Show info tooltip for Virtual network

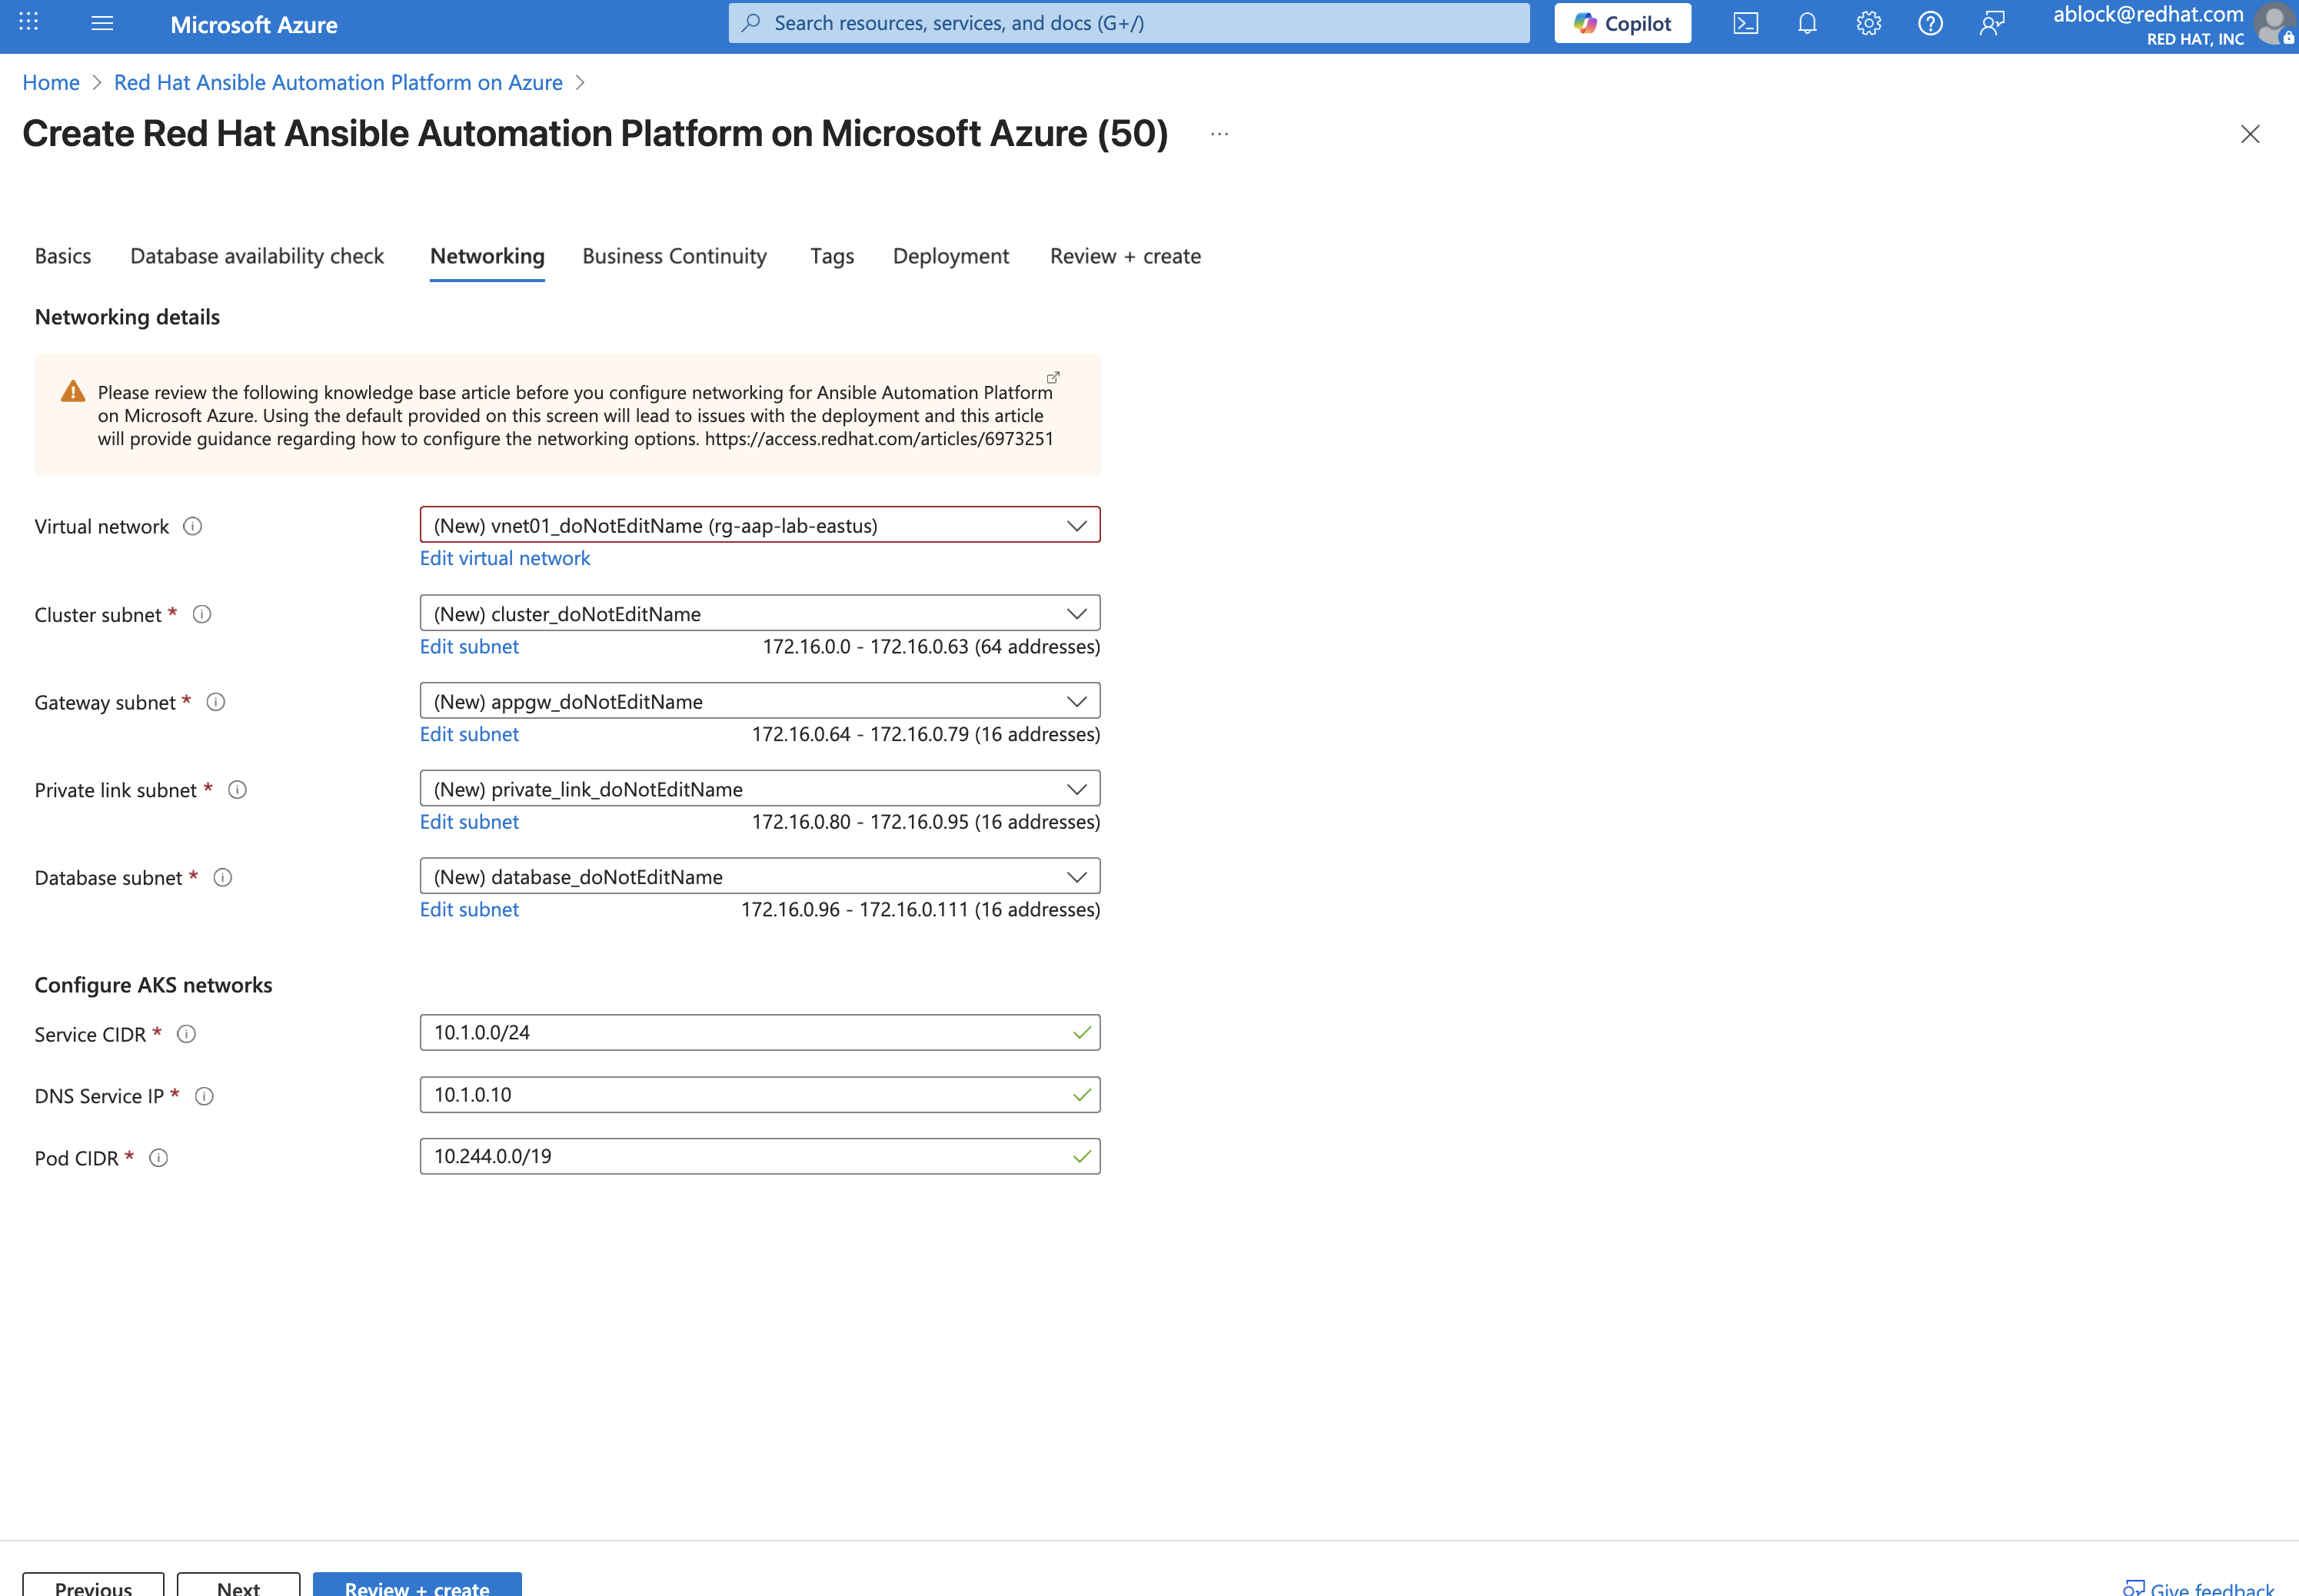[x=194, y=526]
